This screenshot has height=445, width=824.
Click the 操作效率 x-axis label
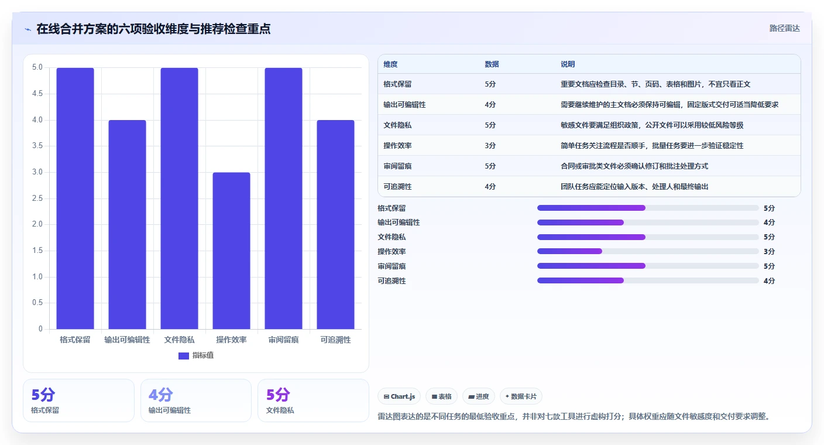point(231,340)
